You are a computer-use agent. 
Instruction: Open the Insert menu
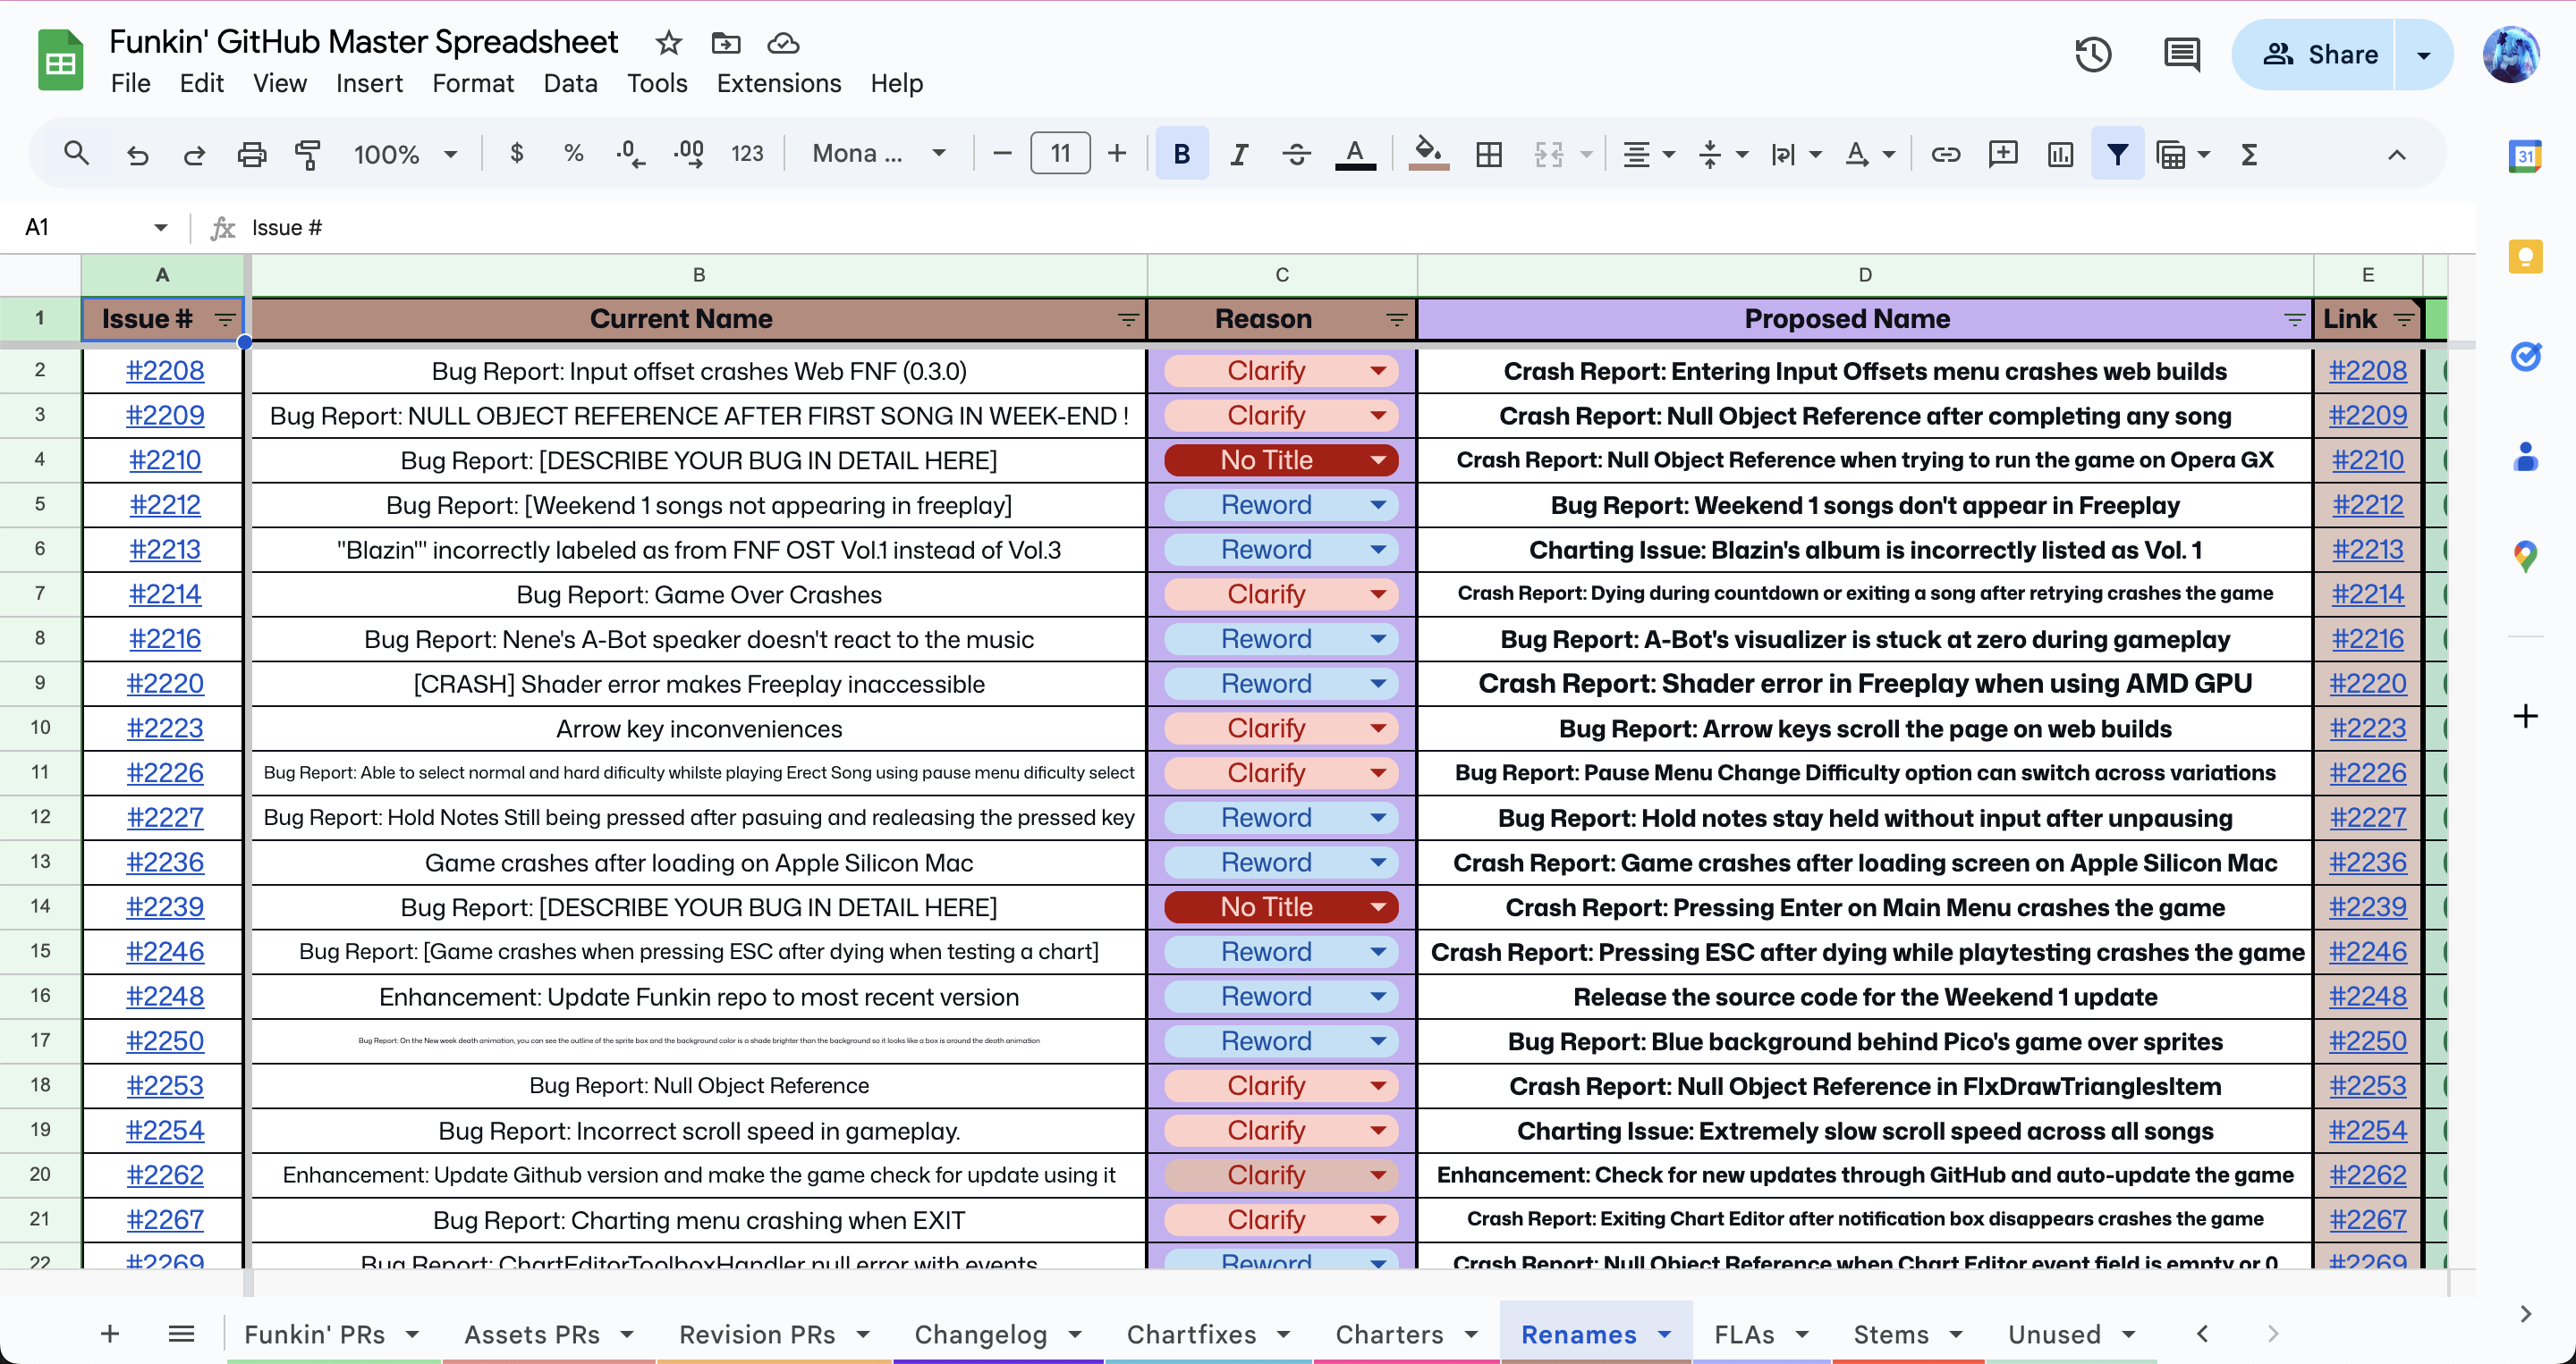coord(369,83)
